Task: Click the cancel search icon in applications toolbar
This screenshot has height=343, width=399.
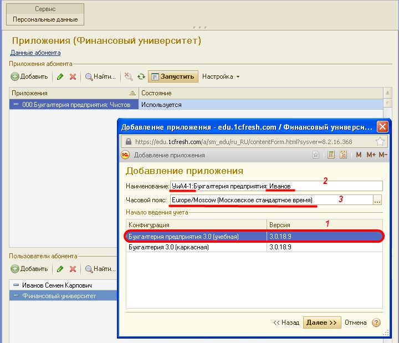Action: point(128,76)
